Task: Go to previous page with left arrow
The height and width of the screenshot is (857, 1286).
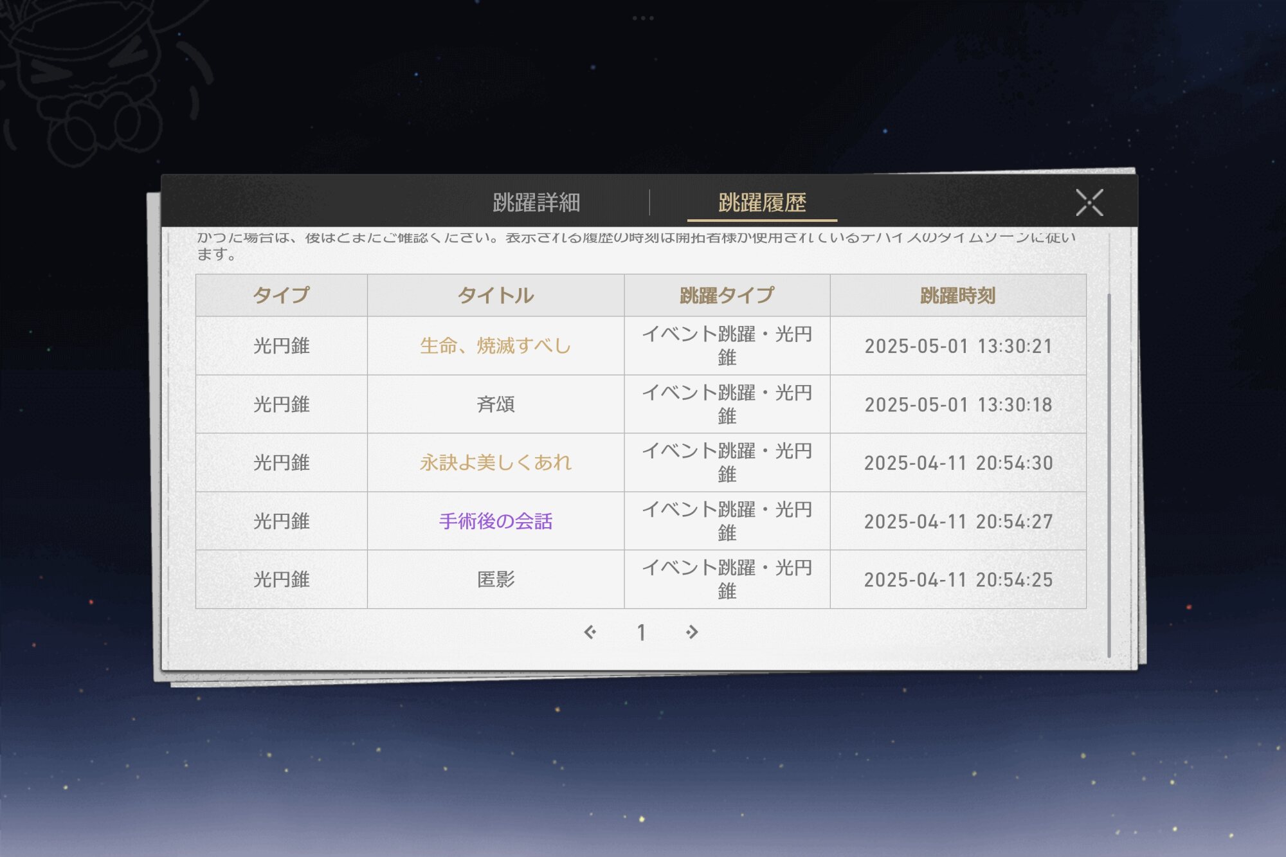Action: click(x=590, y=632)
